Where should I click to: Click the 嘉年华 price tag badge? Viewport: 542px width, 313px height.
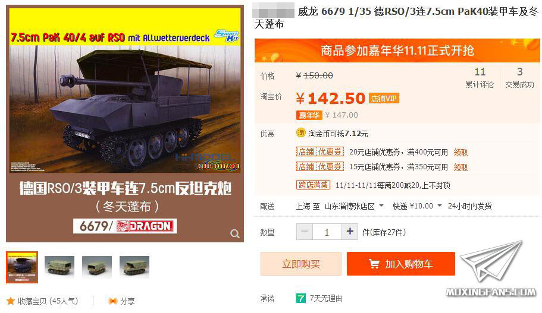click(309, 115)
